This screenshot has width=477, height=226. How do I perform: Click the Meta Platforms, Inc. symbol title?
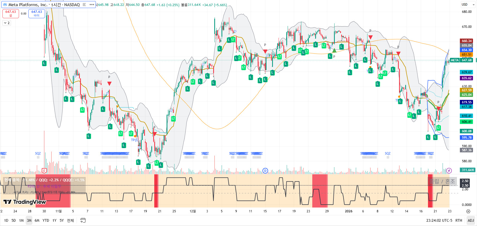pyautogui.click(x=28, y=5)
